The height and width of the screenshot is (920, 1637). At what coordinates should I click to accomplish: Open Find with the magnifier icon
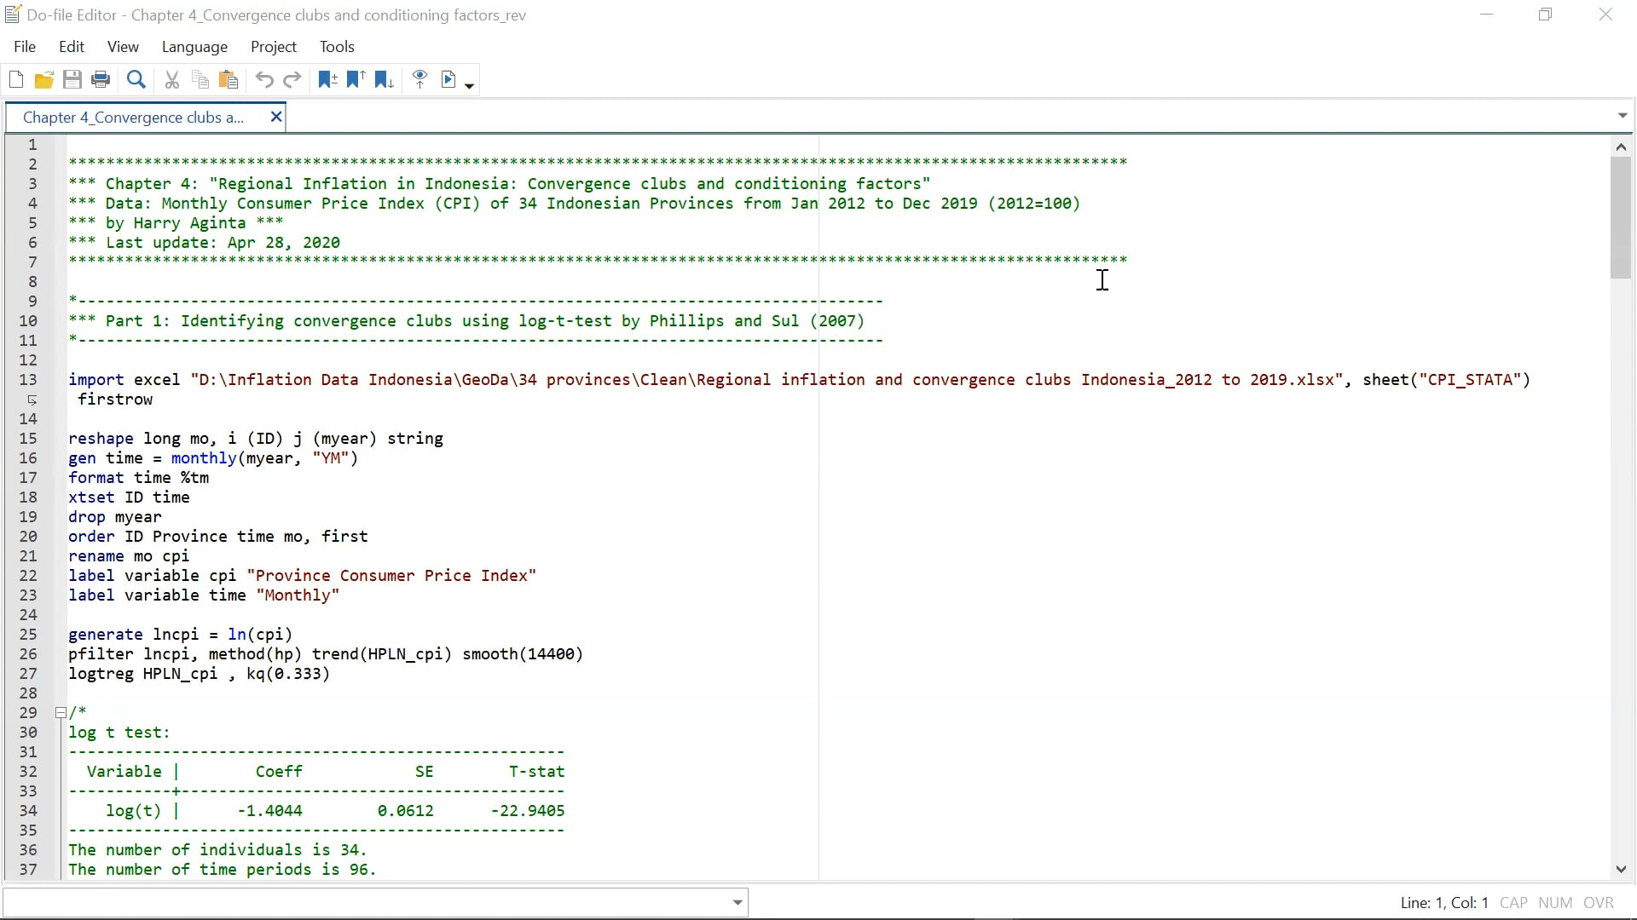point(136,80)
